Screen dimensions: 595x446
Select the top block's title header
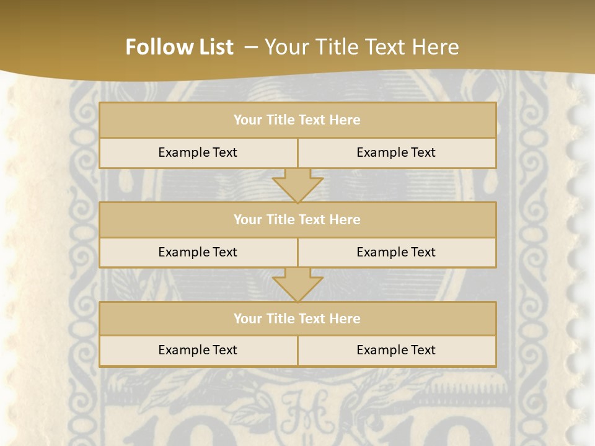(297, 120)
